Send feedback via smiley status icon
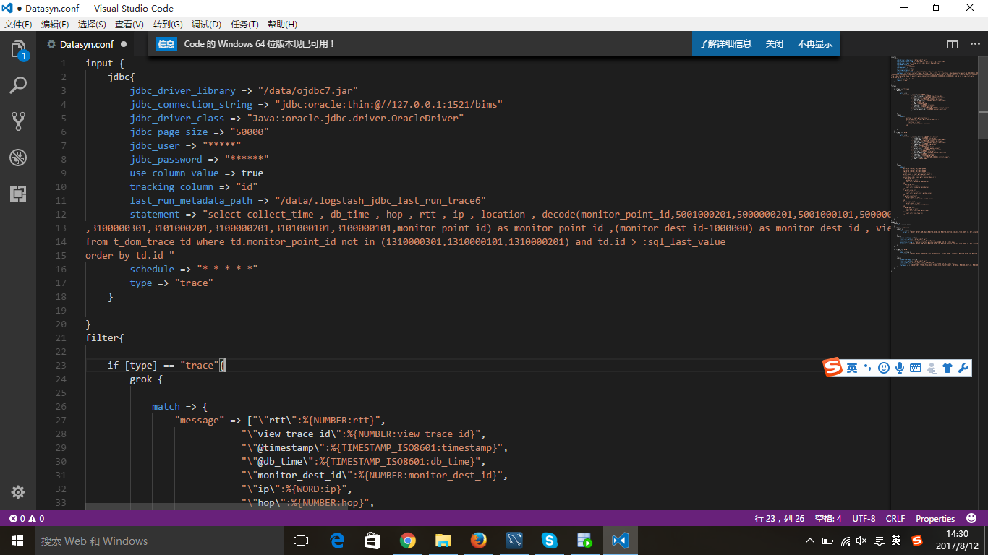988x555 pixels. (973, 518)
